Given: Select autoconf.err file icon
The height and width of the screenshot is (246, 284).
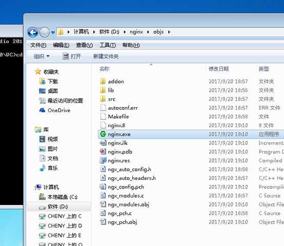Looking at the screenshot, I should [x=103, y=108].
